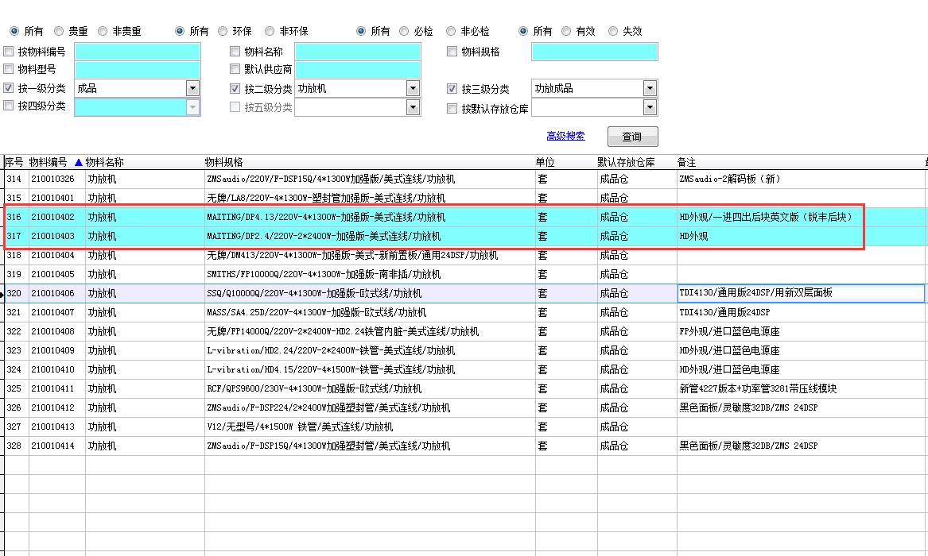Enable the 按物料编号 checkbox
Screen dimensions: 928x556
(x=9, y=52)
